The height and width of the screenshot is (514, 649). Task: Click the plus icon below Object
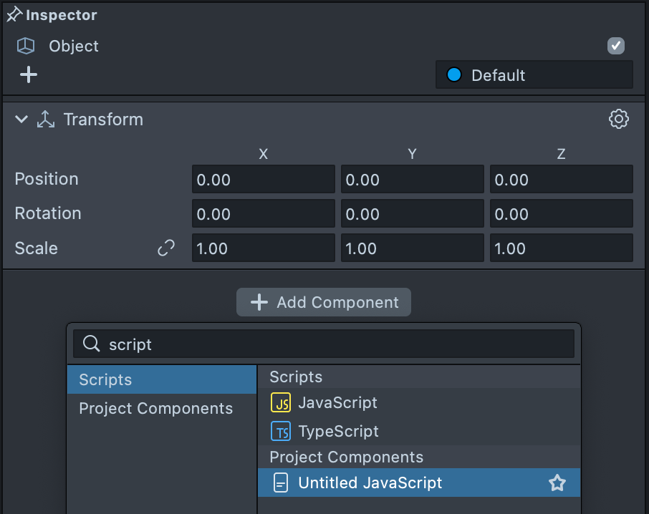pos(29,74)
